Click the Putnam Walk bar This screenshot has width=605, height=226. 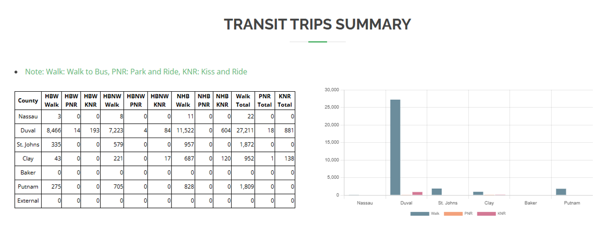[x=561, y=192]
